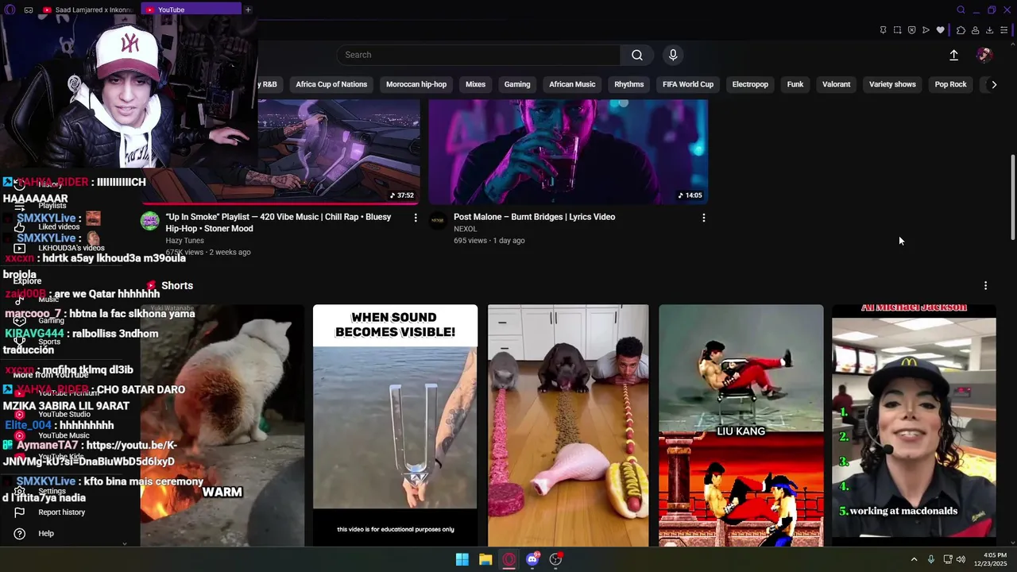Open more options for Post Malone video
Screen dimensions: 1017x572
point(703,217)
